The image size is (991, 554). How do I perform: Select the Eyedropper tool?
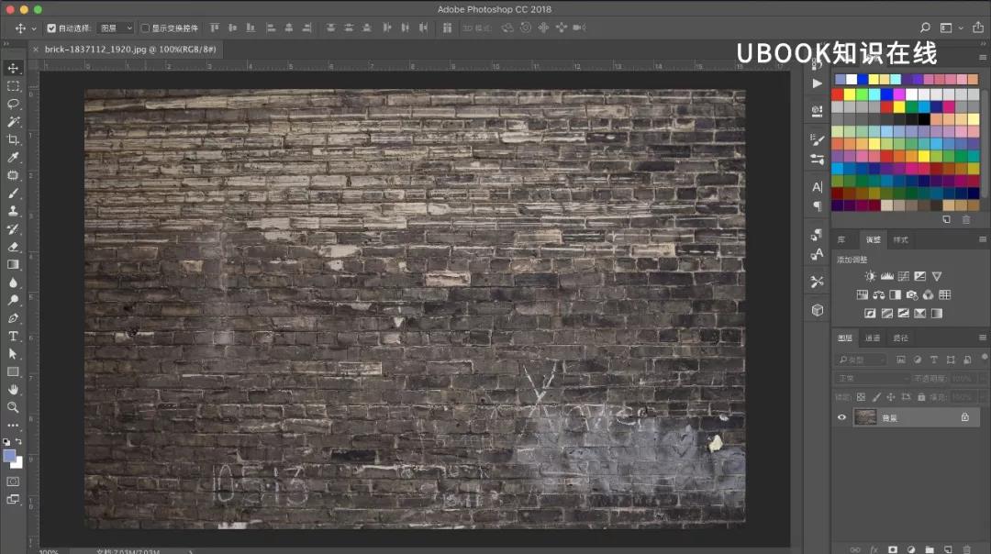click(13, 157)
